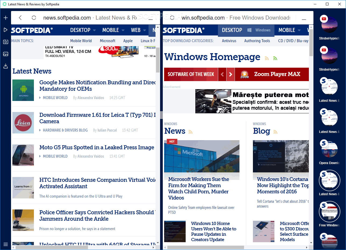
Task: Take a snapshot with the camera icon
Action: click(6, 42)
